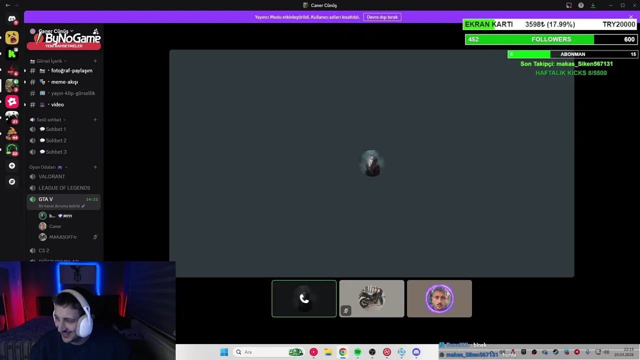The width and height of the screenshot is (640, 360).
Task: Open the yellow laughing emoji server
Action: pos(12,37)
